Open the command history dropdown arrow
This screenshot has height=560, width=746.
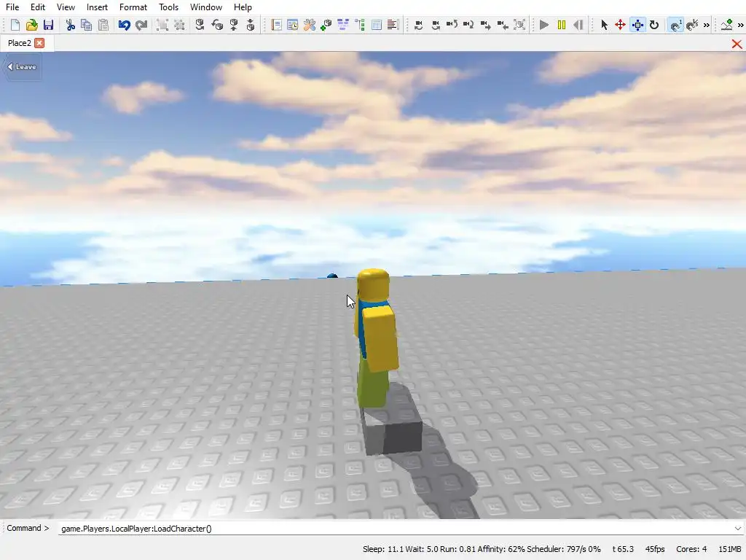pos(737,529)
